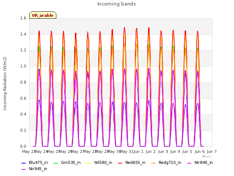Click the 1.0 y-axis tick label
This screenshot has width=234, height=176.
[x=23, y=66]
